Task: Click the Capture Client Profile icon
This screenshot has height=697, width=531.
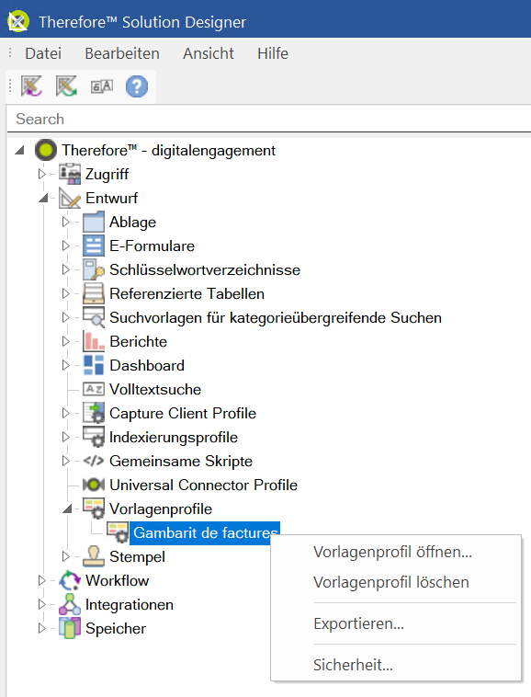Action: pos(94,413)
